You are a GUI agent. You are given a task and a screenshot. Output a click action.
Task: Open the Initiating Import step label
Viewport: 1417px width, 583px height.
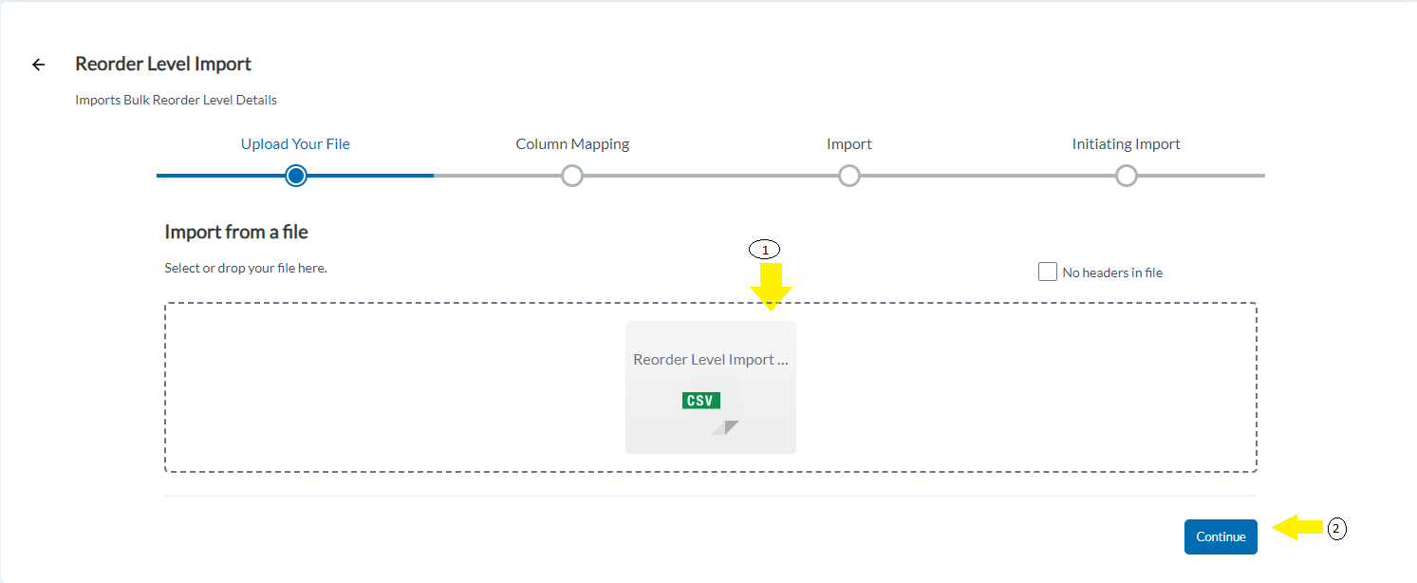(1127, 144)
